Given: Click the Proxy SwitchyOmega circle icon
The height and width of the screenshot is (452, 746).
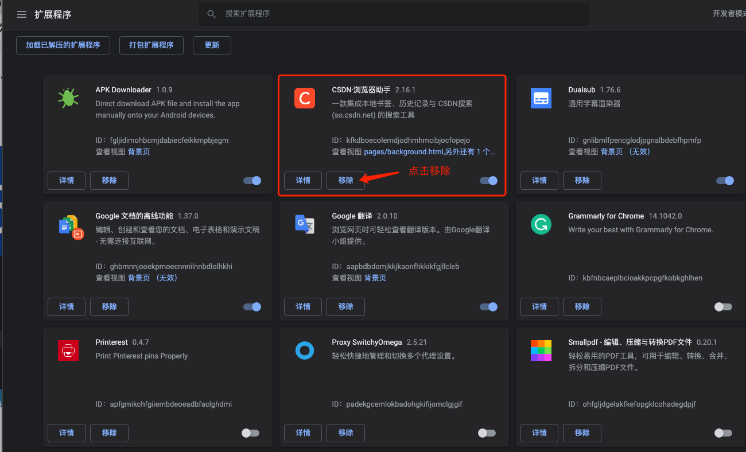Looking at the screenshot, I should [x=305, y=350].
